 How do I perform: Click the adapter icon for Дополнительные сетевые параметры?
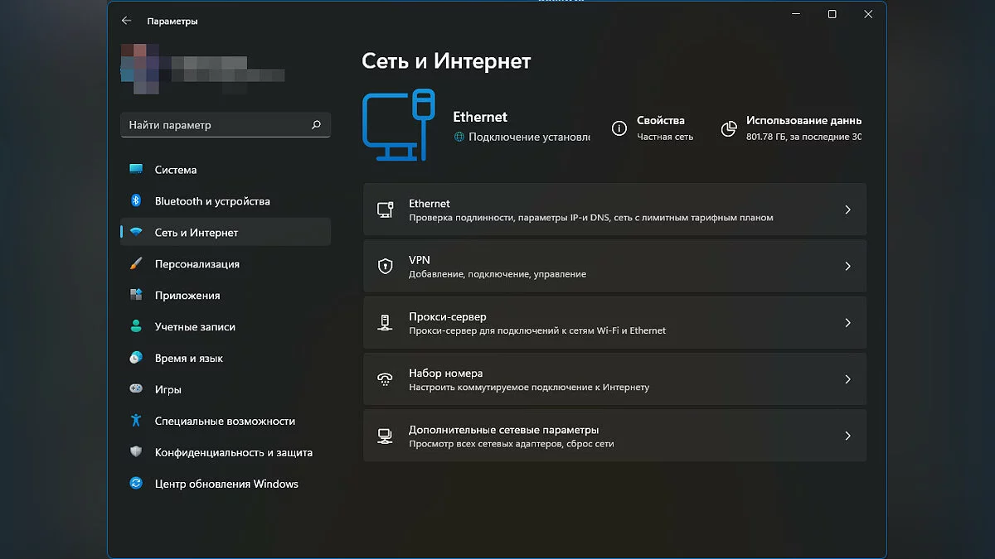click(x=385, y=436)
